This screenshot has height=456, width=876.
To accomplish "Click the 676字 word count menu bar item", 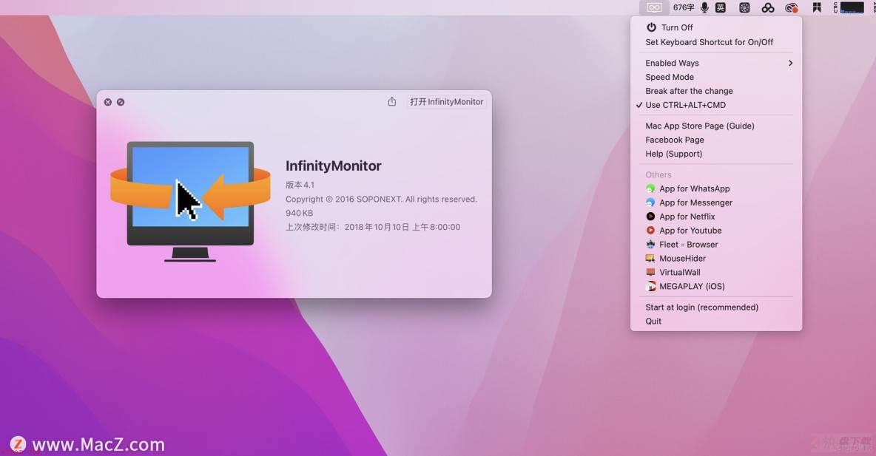I will coord(683,7).
